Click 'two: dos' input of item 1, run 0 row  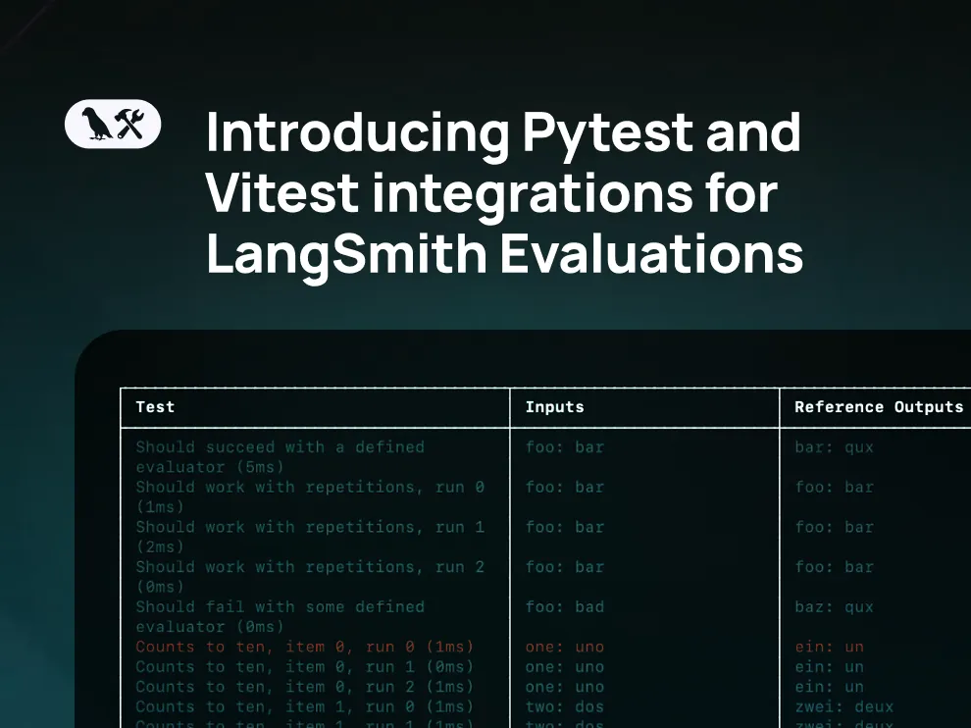click(x=565, y=706)
